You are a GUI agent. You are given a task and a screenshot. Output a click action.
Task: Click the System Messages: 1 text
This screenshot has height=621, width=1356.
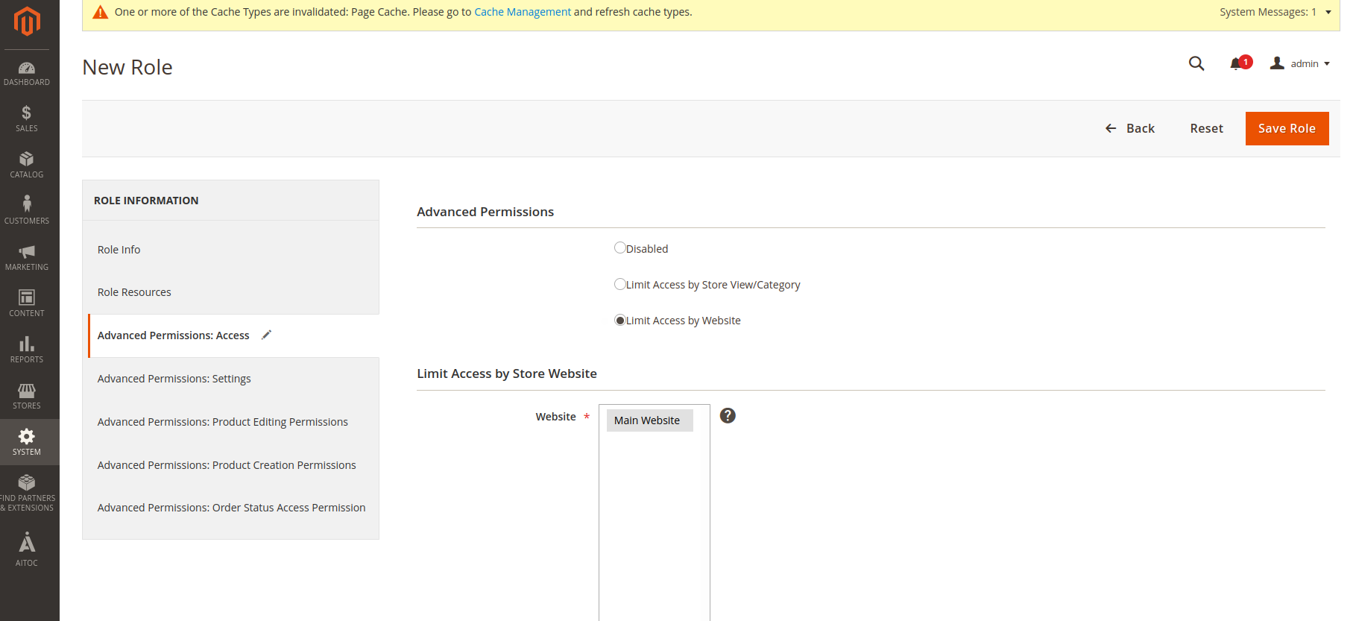coord(1268,12)
